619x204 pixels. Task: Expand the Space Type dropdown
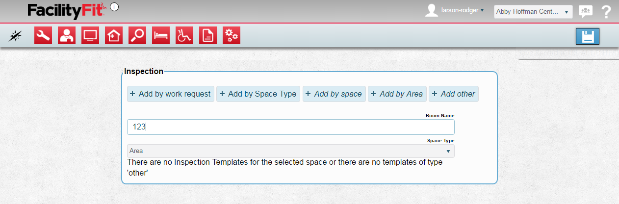tap(290, 151)
